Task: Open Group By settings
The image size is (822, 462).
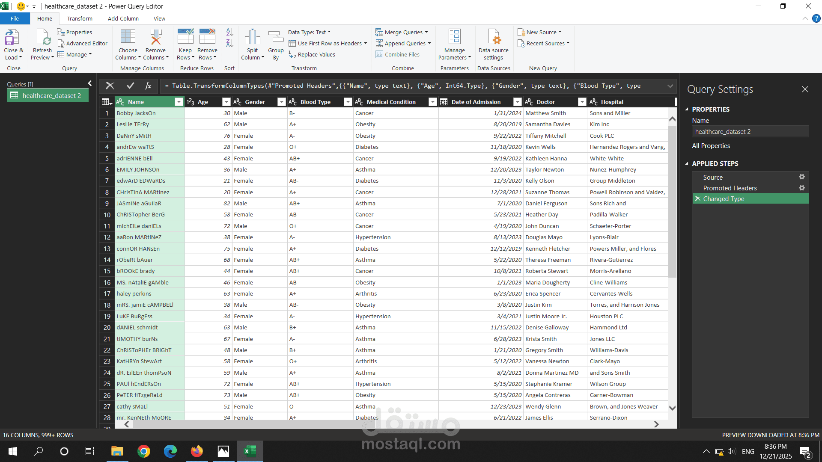Action: point(276,43)
